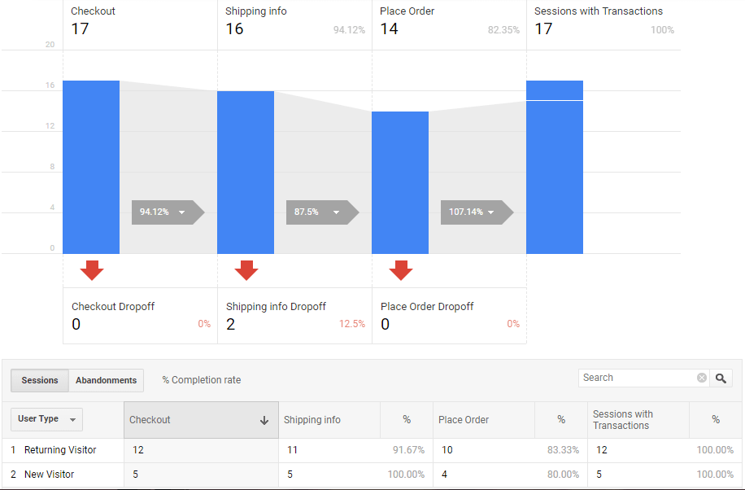
Task: Select the blue Place Order funnel bar
Action: click(400, 182)
